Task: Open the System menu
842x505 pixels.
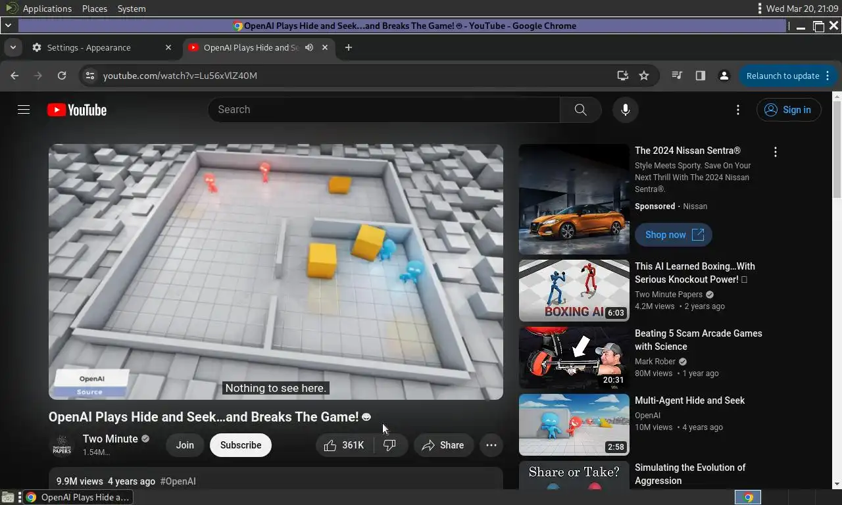Action: pos(132,9)
